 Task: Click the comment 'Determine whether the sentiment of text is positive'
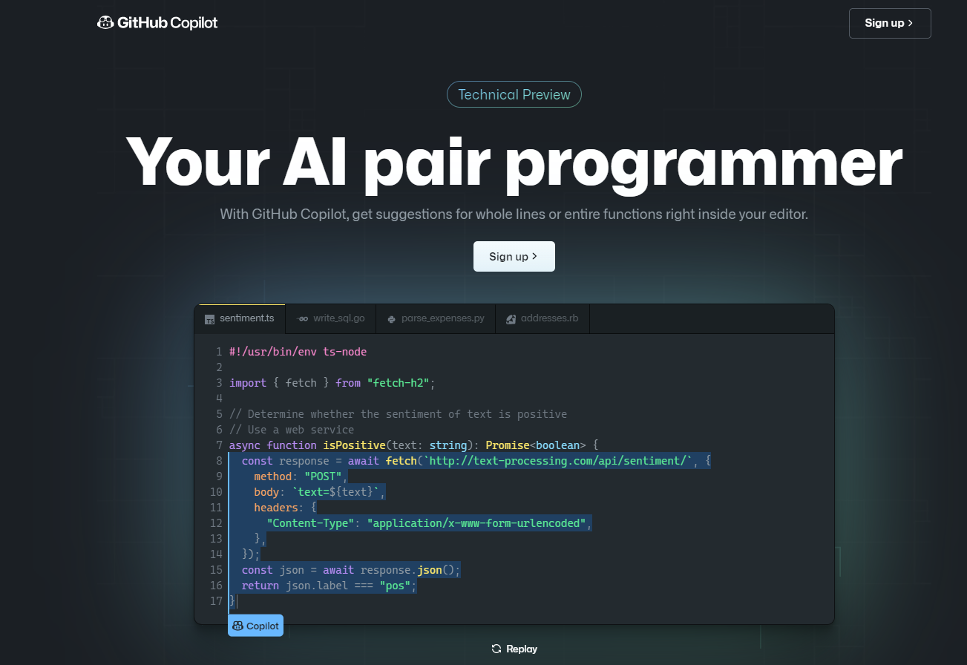tap(398, 414)
